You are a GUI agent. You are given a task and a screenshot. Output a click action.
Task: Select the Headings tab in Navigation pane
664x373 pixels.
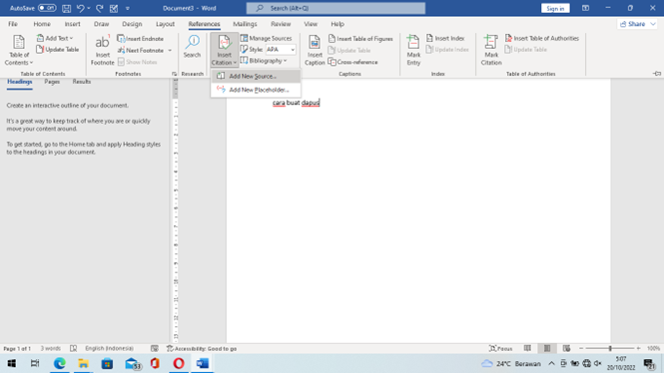tap(20, 82)
